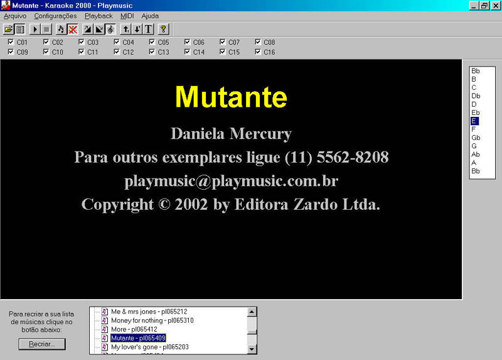Select key Ab in the key list

point(476,154)
